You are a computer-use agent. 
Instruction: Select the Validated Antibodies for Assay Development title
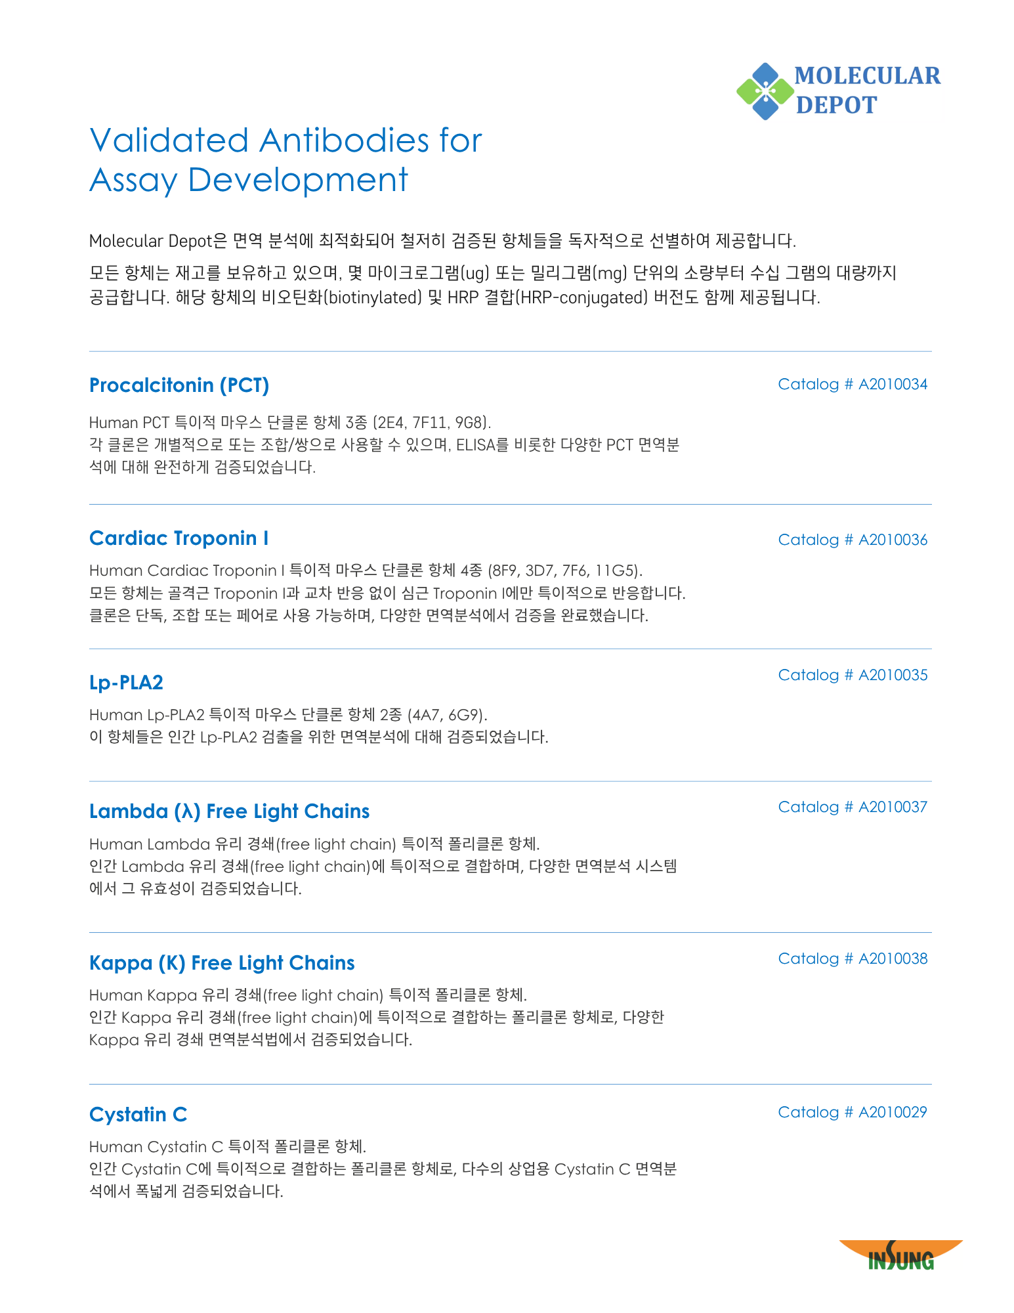point(285,160)
